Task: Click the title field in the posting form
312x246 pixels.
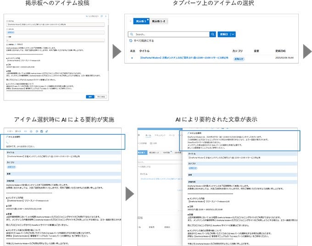Action: click(56, 24)
